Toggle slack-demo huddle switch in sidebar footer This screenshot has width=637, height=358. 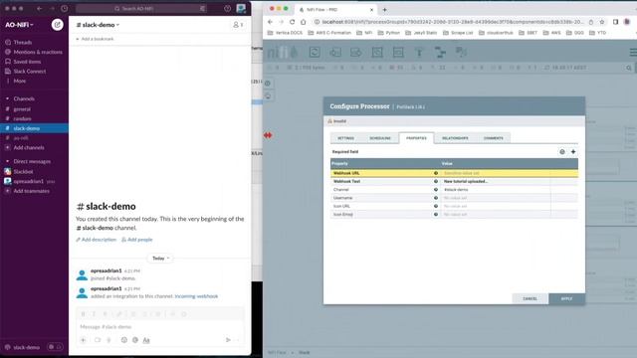(55, 347)
